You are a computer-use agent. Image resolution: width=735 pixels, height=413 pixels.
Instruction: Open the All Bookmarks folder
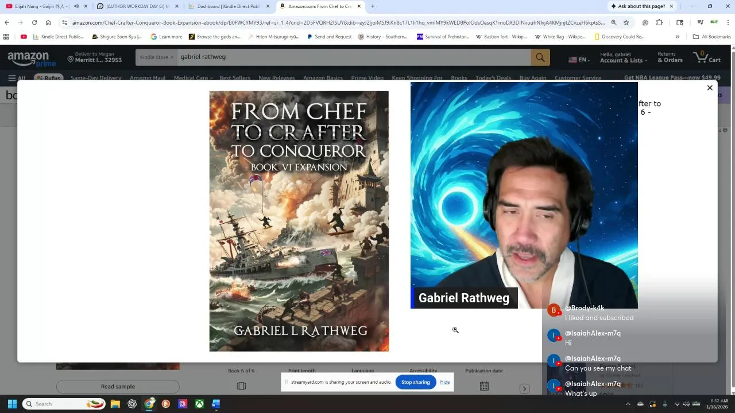coord(712,37)
